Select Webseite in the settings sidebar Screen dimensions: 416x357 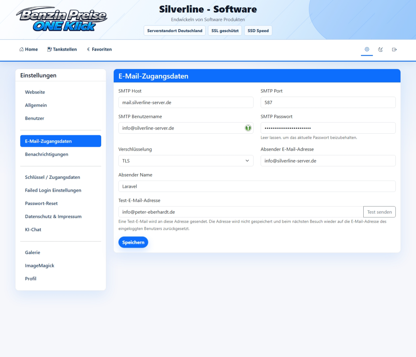[x=61, y=92]
